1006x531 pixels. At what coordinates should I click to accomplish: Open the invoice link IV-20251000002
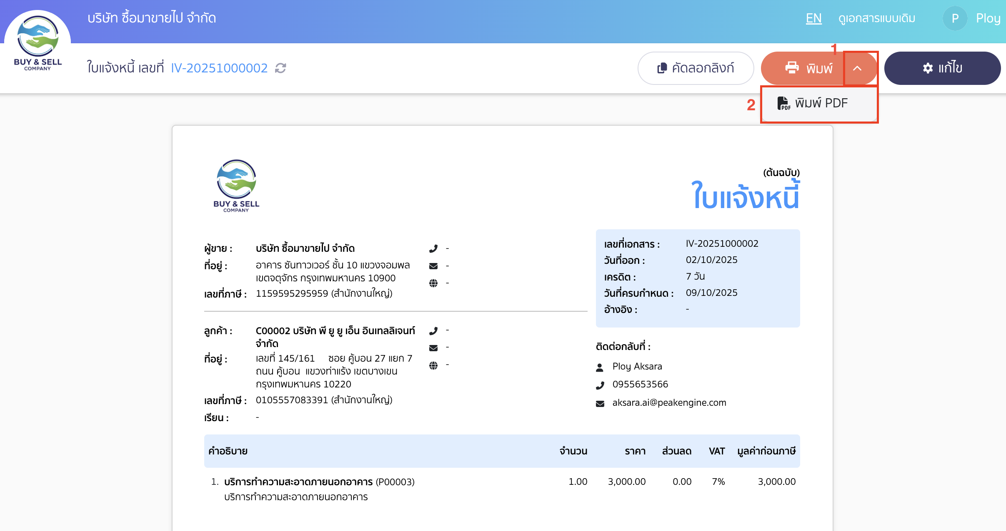tap(219, 68)
